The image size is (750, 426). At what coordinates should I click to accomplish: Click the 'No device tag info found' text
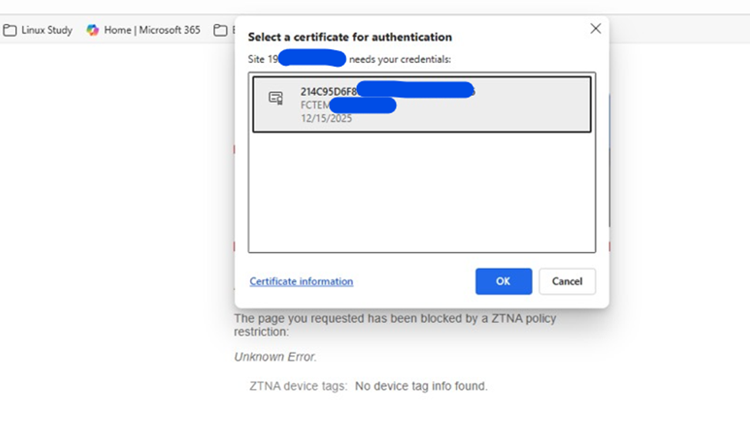point(421,386)
